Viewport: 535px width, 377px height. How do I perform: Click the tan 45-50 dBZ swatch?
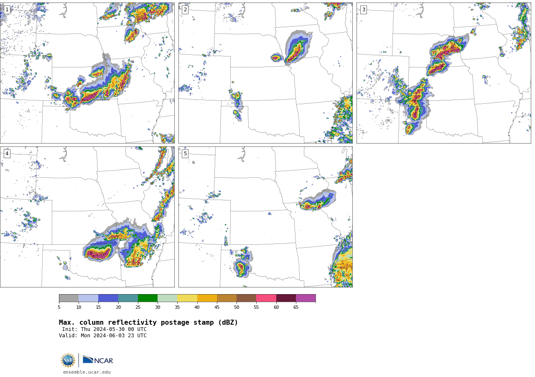point(227,298)
